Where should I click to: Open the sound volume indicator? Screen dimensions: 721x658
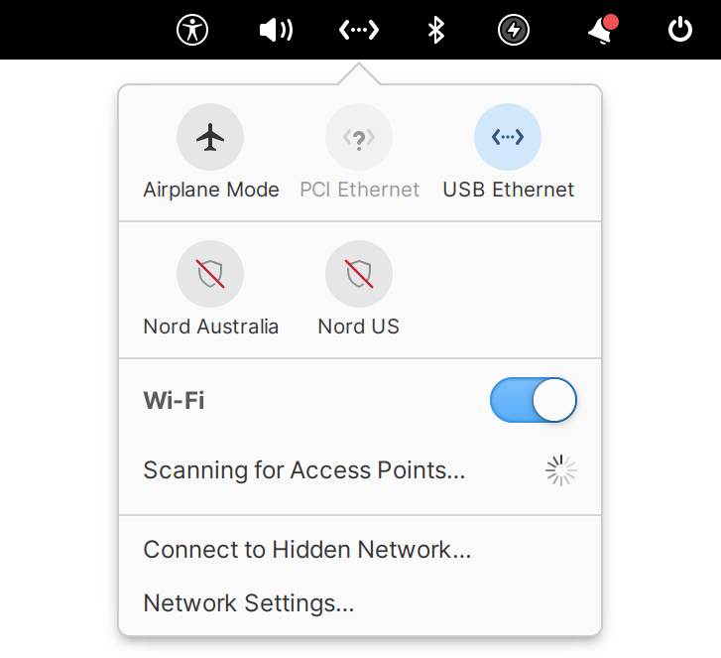276,31
